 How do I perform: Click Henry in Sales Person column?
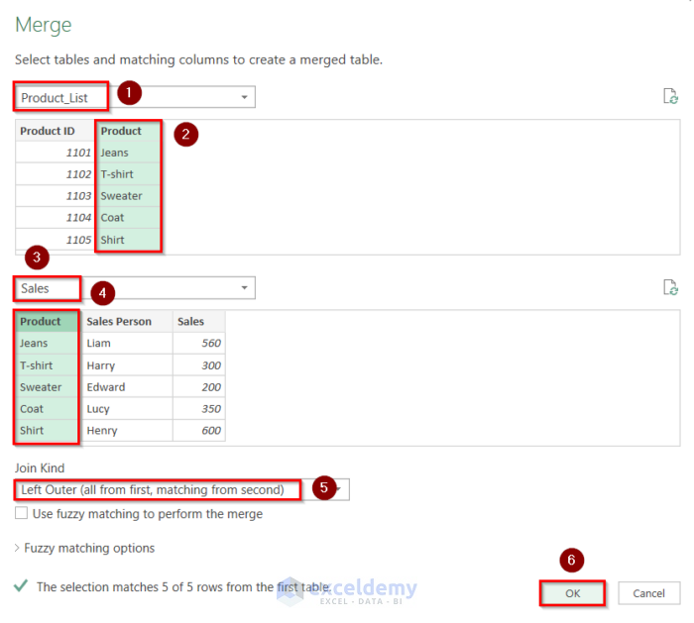click(x=126, y=430)
